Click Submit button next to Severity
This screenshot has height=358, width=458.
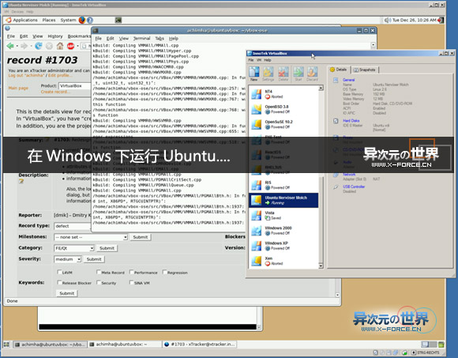click(x=94, y=259)
